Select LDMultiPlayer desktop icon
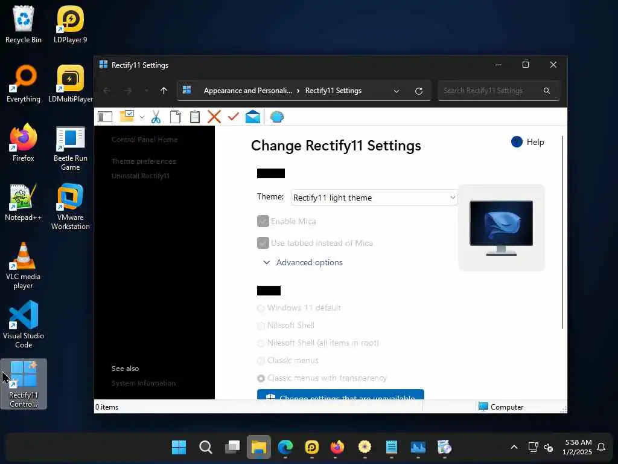618x464 pixels. (x=70, y=83)
